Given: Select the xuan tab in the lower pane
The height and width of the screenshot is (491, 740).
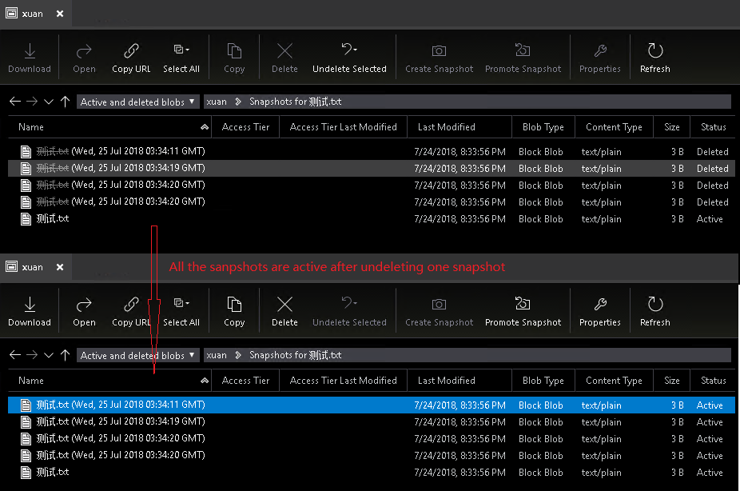Looking at the screenshot, I should coord(32,267).
